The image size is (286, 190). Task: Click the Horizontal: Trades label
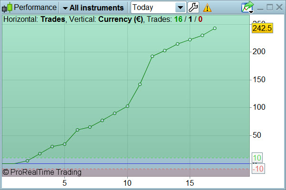point(34,19)
